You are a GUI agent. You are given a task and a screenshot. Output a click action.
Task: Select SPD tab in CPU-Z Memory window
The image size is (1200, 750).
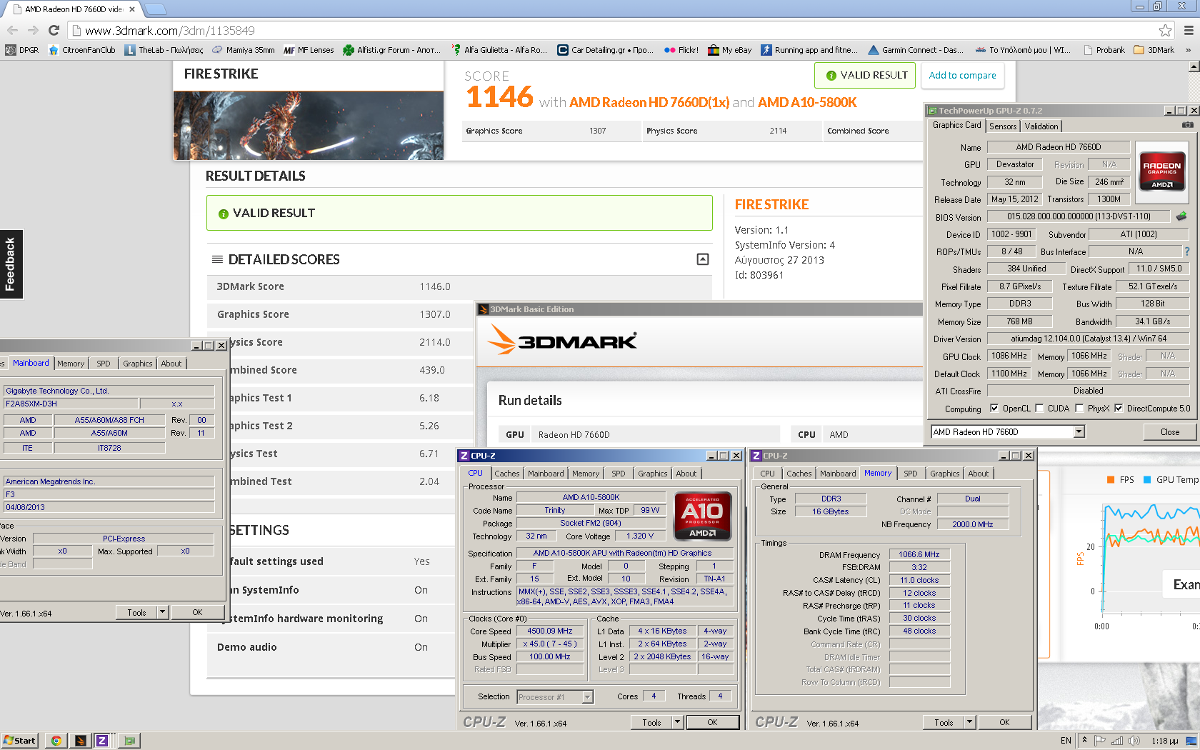911,474
